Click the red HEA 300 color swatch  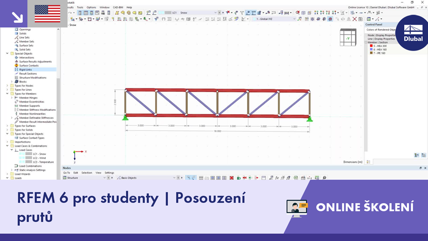click(x=371, y=46)
